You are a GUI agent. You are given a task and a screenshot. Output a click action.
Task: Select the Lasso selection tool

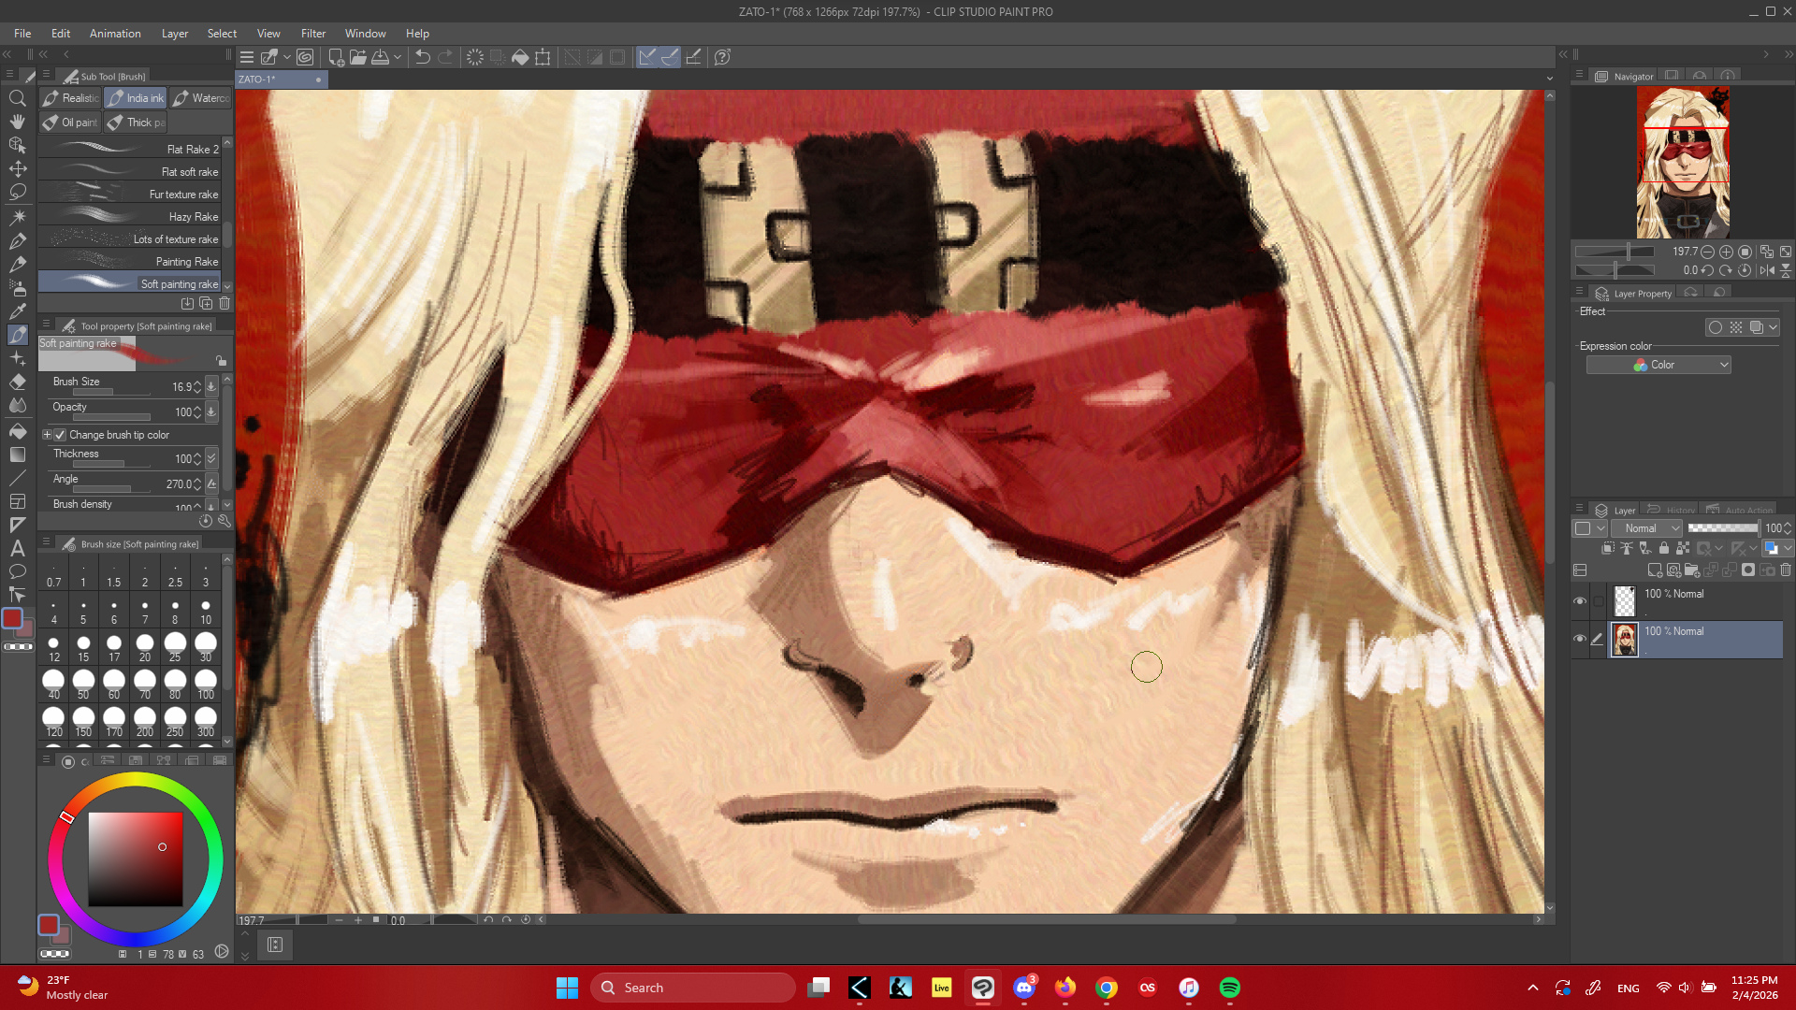coord(17,193)
